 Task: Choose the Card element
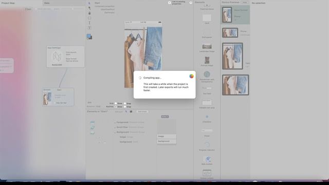207,19
